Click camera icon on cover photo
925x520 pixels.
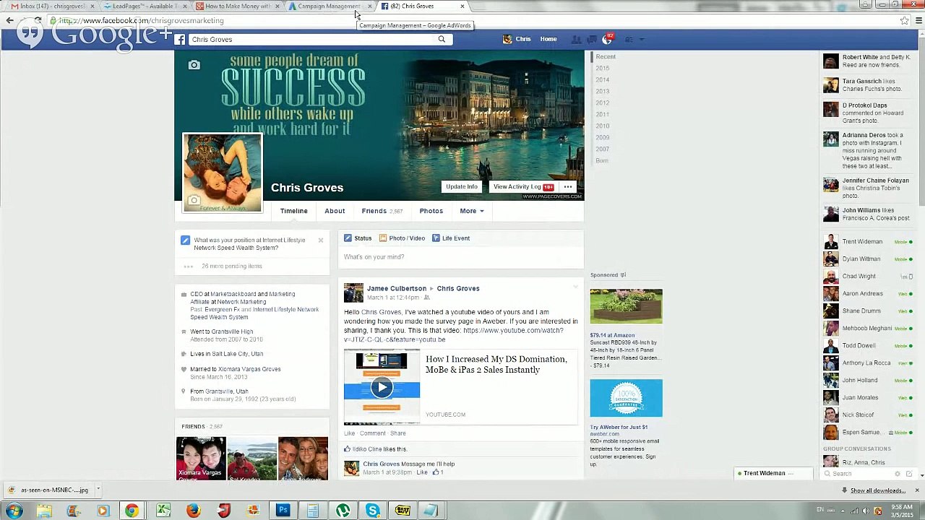pyautogui.click(x=194, y=65)
